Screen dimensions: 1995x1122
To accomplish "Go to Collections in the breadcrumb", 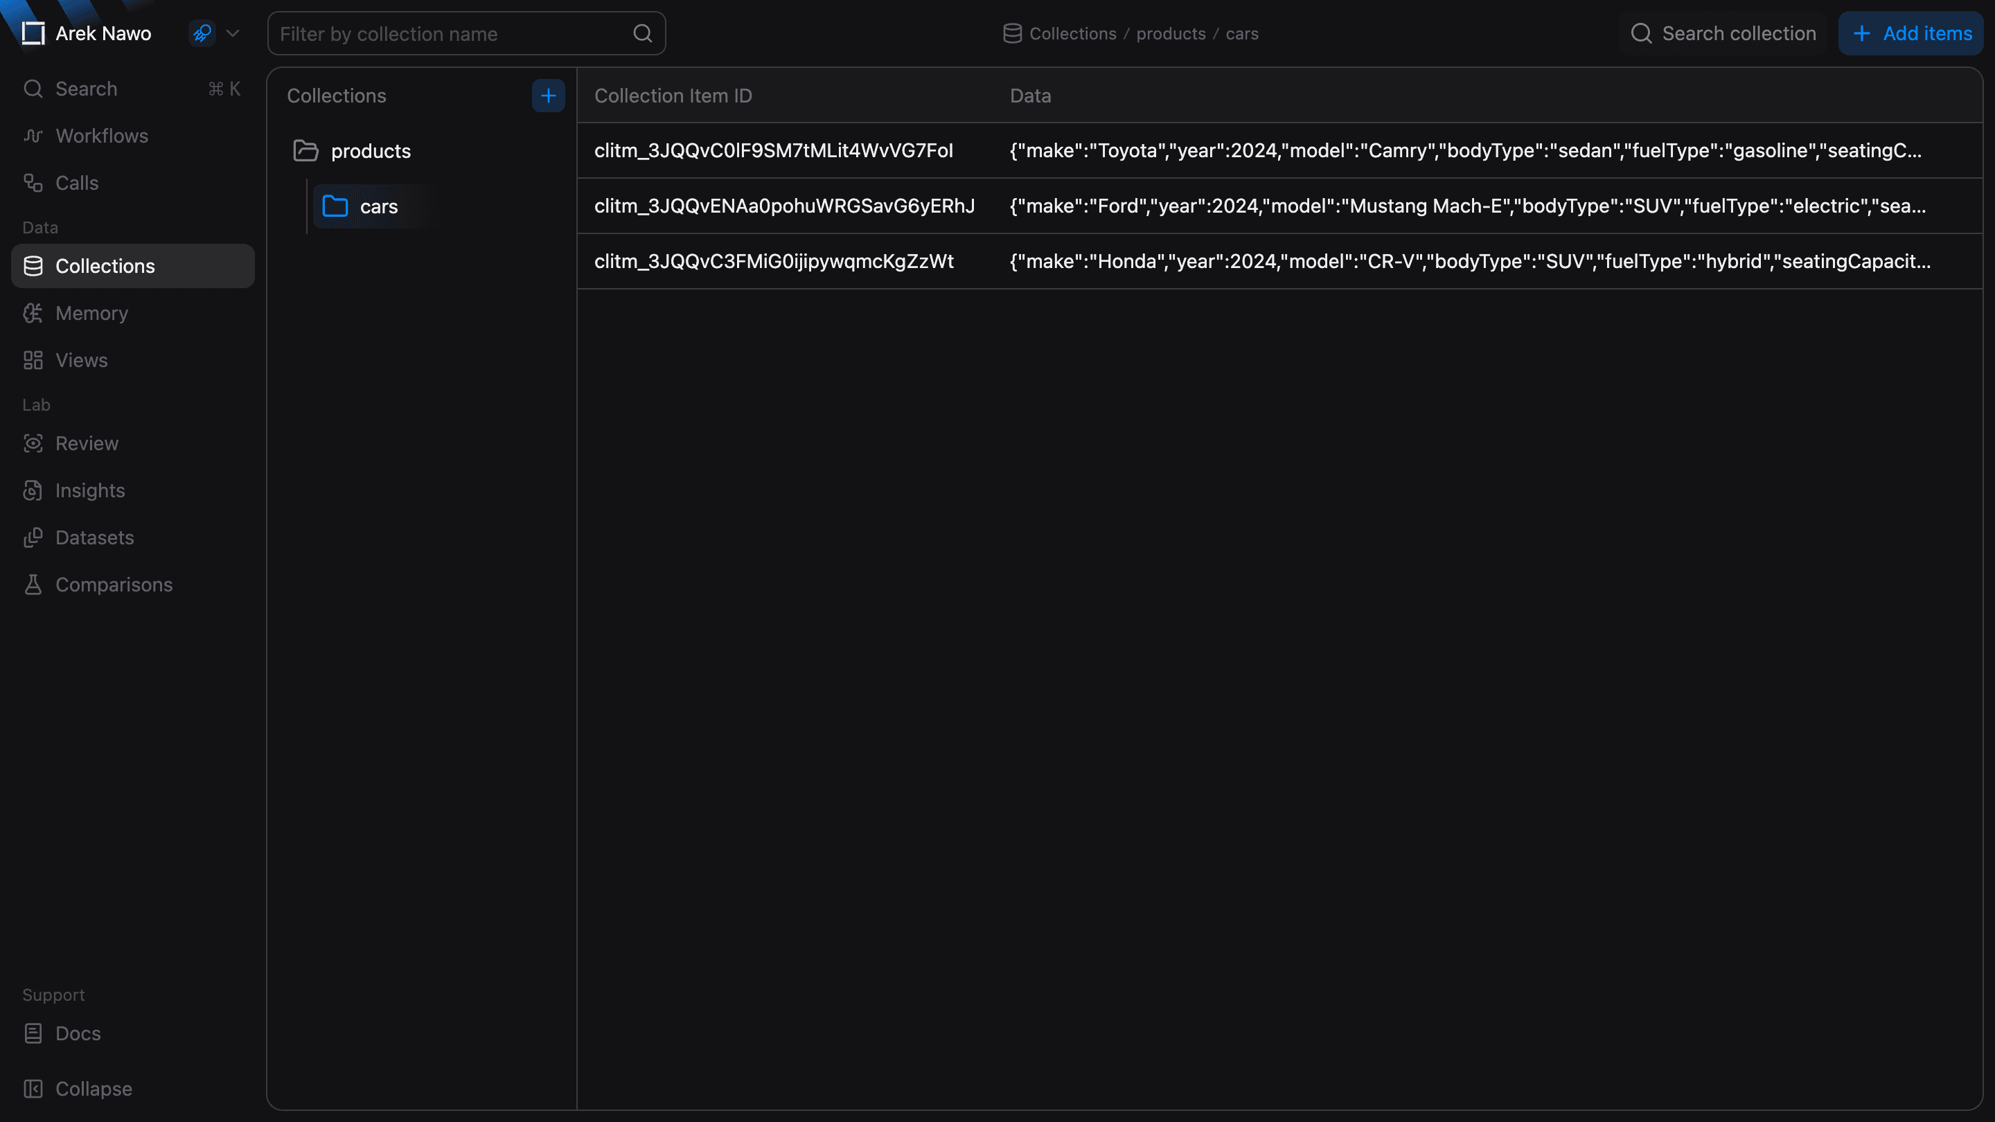I will click(1072, 33).
